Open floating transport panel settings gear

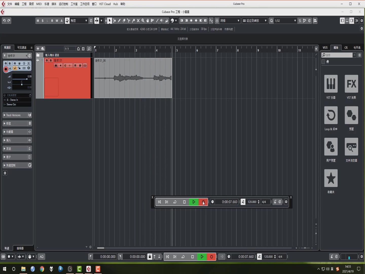pos(286,202)
